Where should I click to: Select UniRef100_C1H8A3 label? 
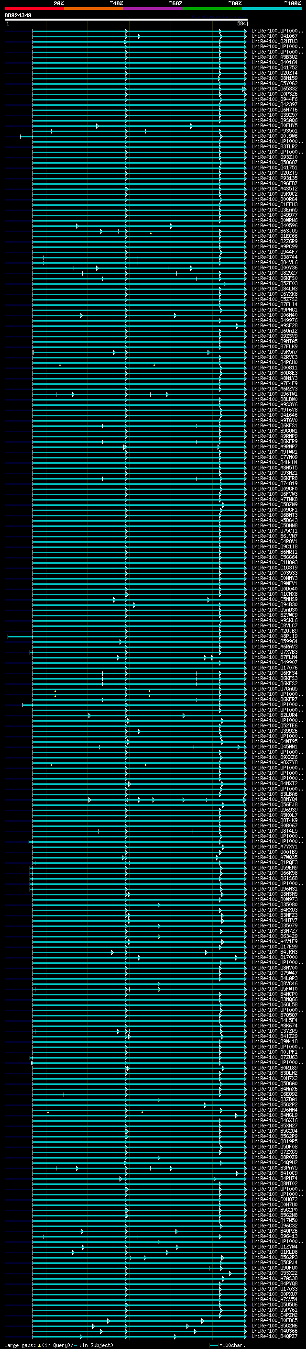(274, 562)
